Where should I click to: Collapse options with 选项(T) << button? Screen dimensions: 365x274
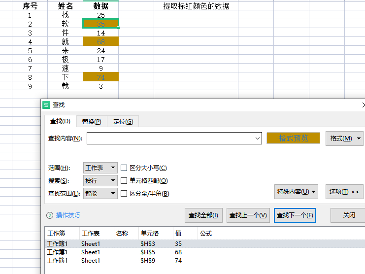pyautogui.click(x=344, y=192)
